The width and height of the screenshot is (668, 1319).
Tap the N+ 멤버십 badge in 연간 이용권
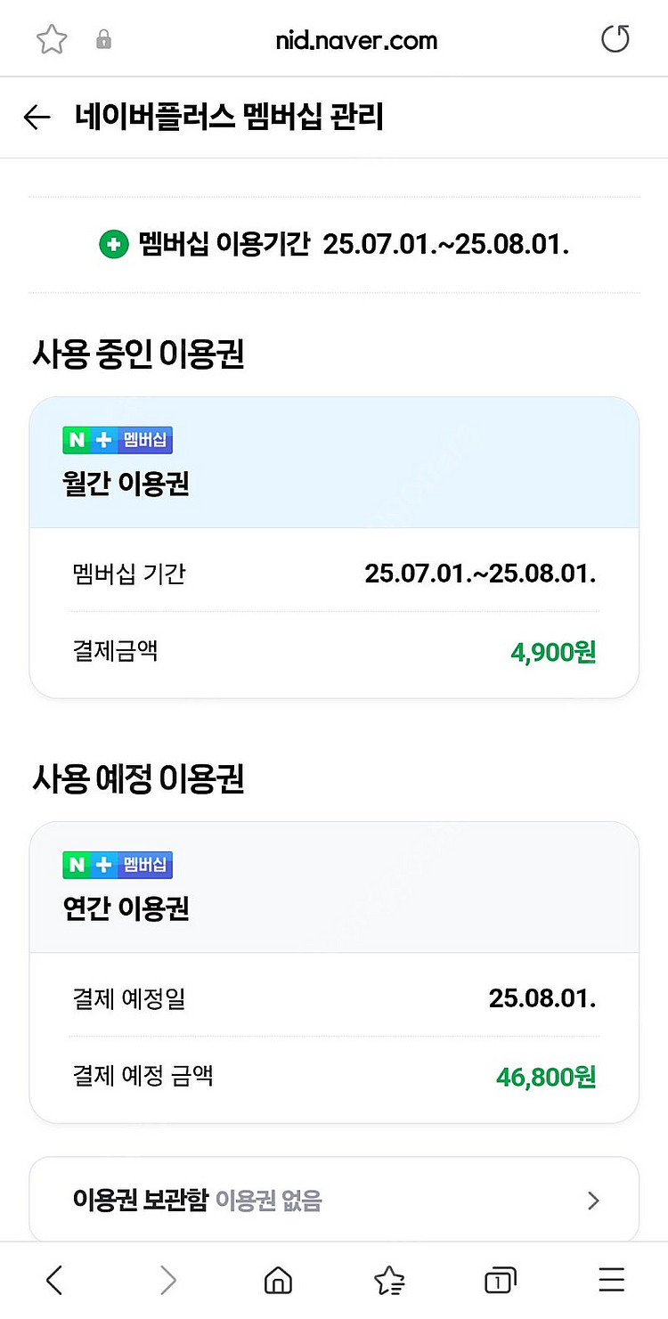tap(118, 865)
